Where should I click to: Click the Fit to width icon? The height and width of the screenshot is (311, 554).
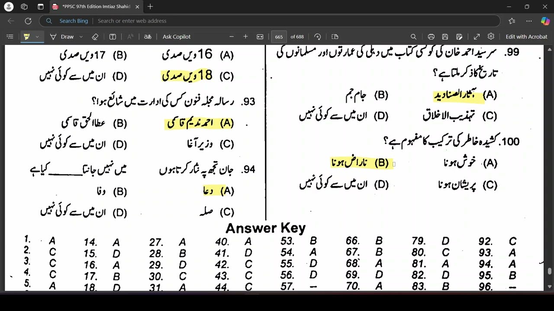point(260,37)
